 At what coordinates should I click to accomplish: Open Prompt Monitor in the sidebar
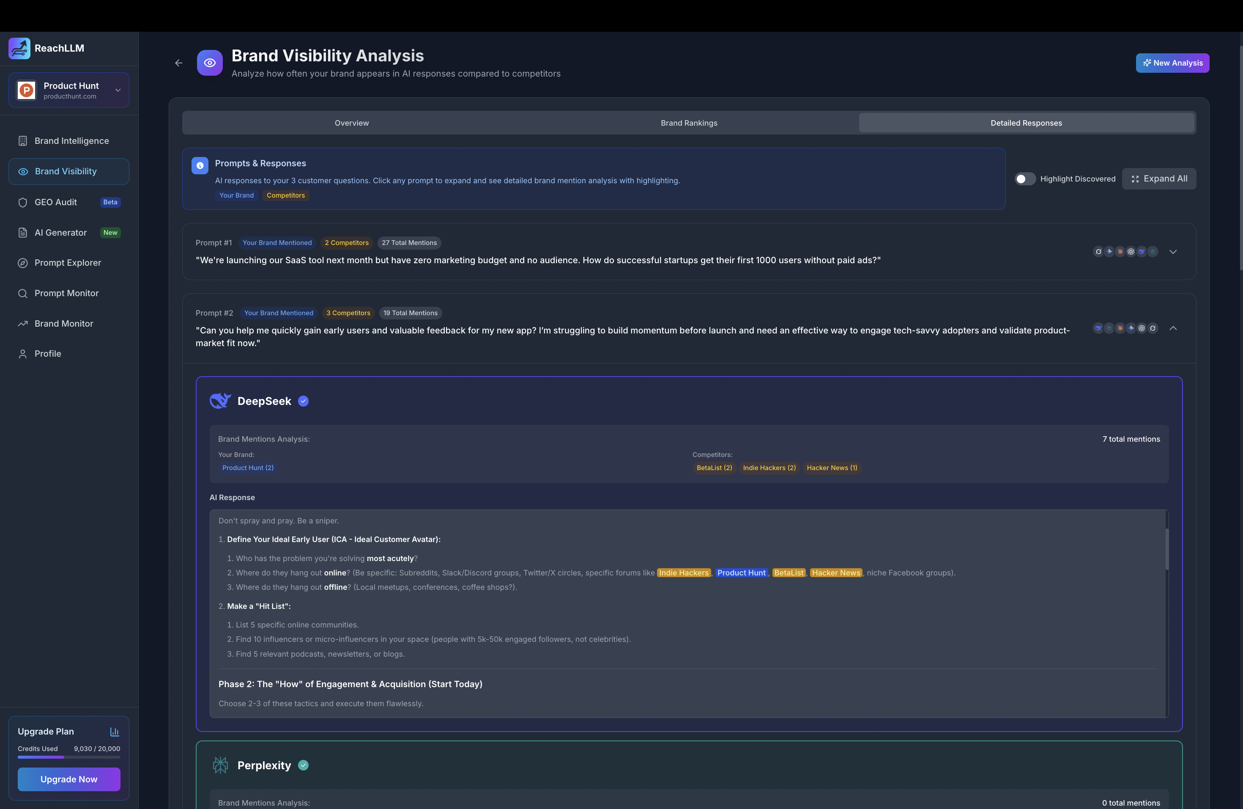tap(69, 293)
